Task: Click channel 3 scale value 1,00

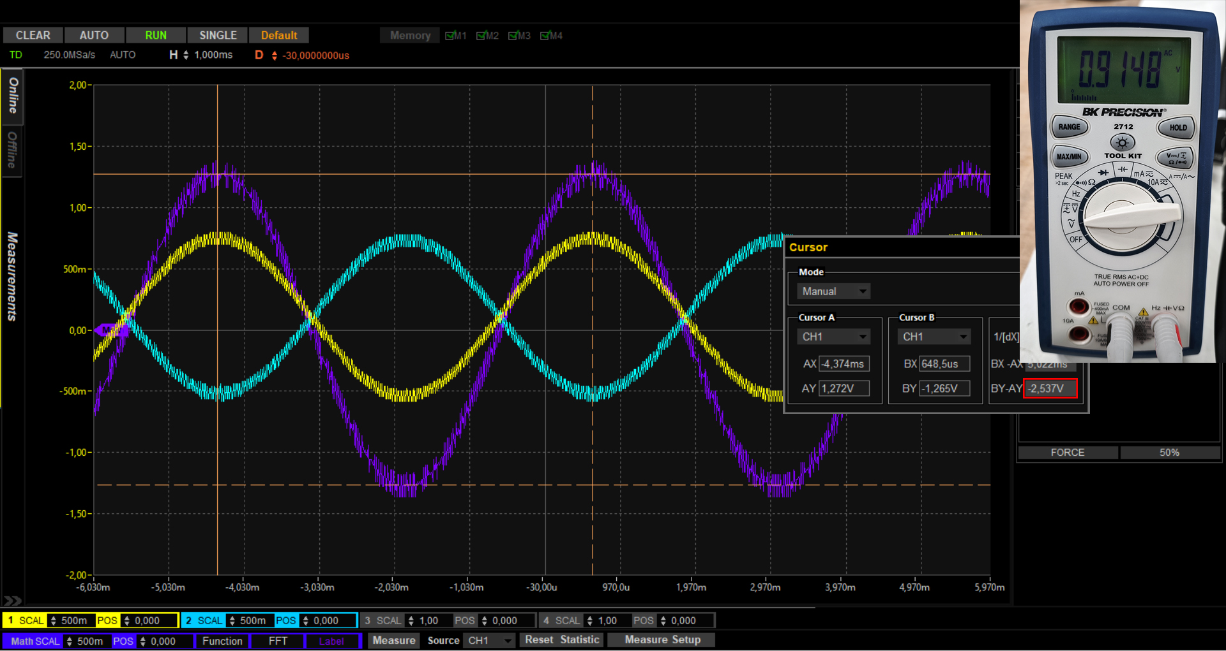Action: (x=429, y=620)
